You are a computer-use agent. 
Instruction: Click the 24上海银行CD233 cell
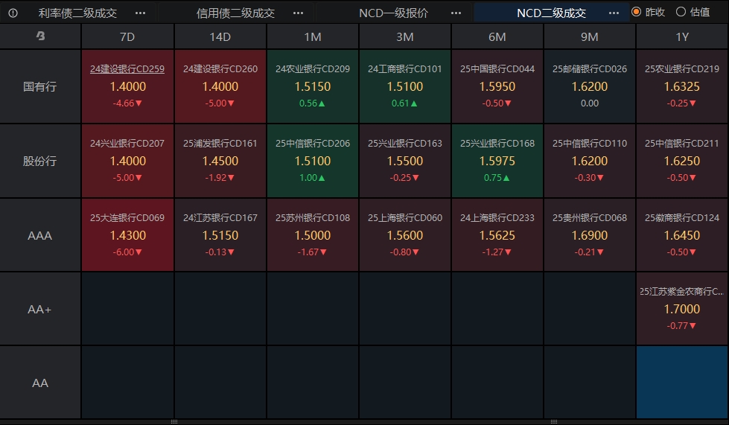497,235
